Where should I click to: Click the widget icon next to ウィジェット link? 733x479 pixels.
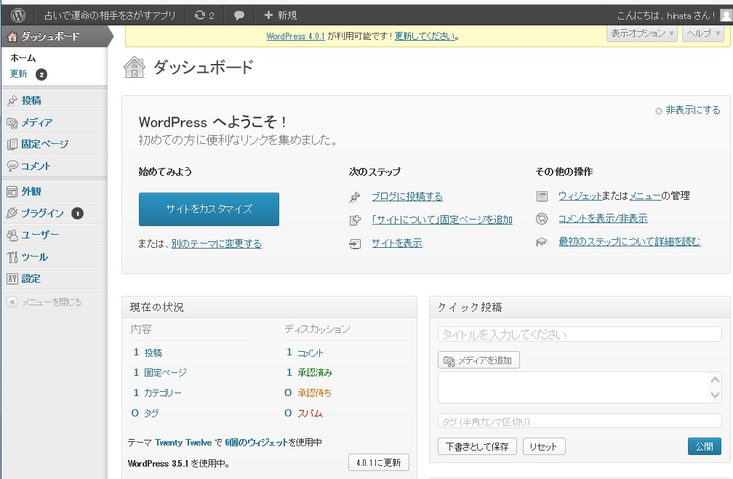pyautogui.click(x=542, y=196)
